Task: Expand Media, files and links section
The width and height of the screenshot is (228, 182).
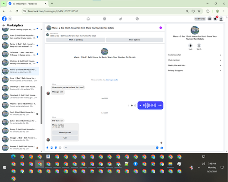Action: tap(195, 66)
